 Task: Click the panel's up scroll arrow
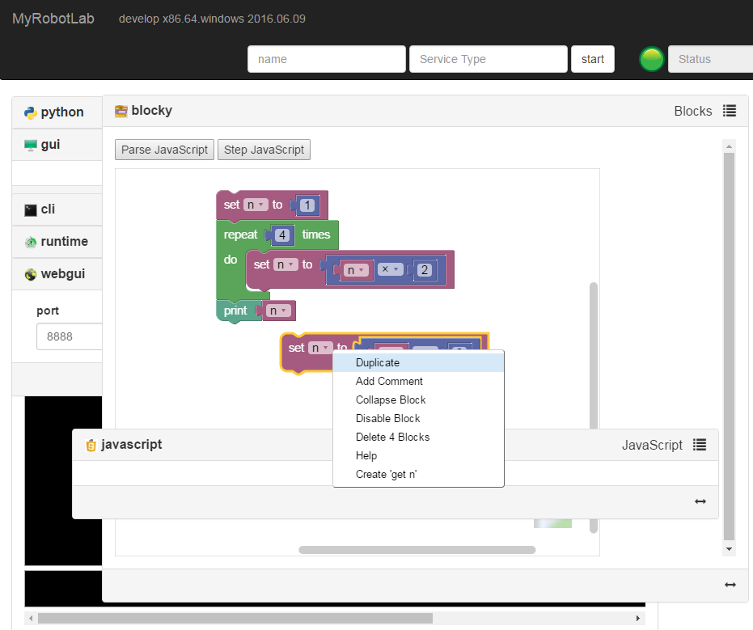pyautogui.click(x=729, y=146)
